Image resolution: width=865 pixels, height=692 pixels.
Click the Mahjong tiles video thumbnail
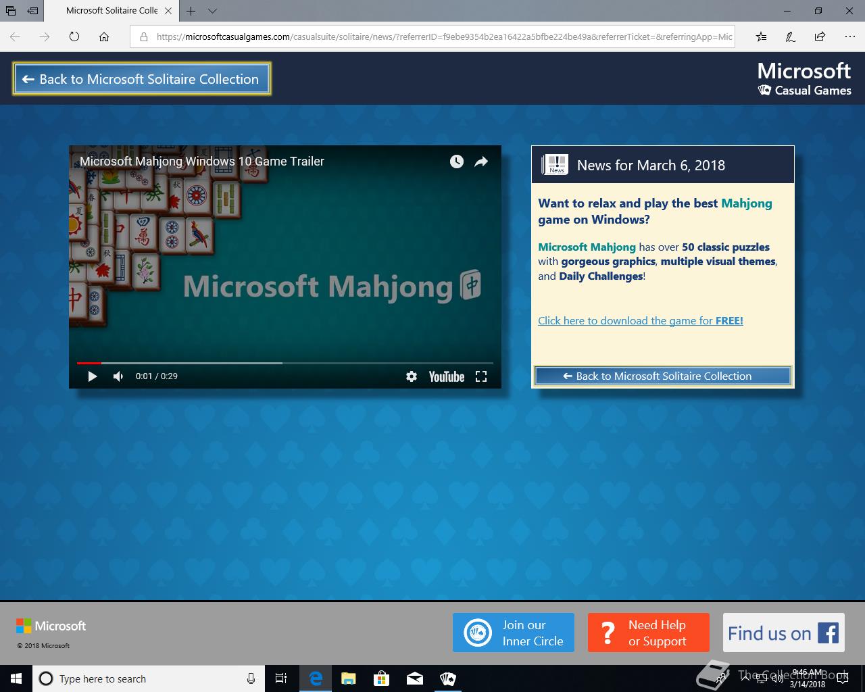click(285, 267)
